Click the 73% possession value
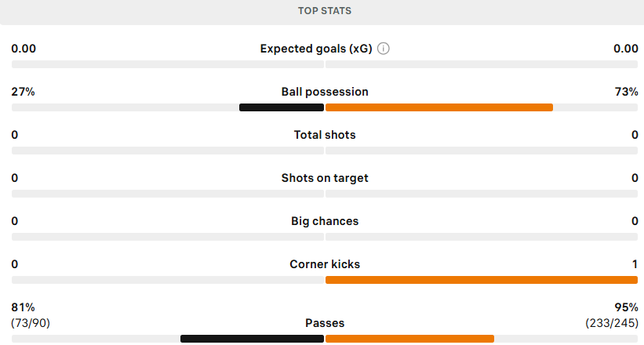Viewport: 644px width, 345px height. pos(626,92)
